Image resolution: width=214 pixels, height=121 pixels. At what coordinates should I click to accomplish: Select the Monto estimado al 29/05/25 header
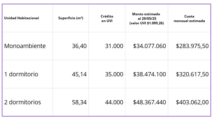coord(146,19)
